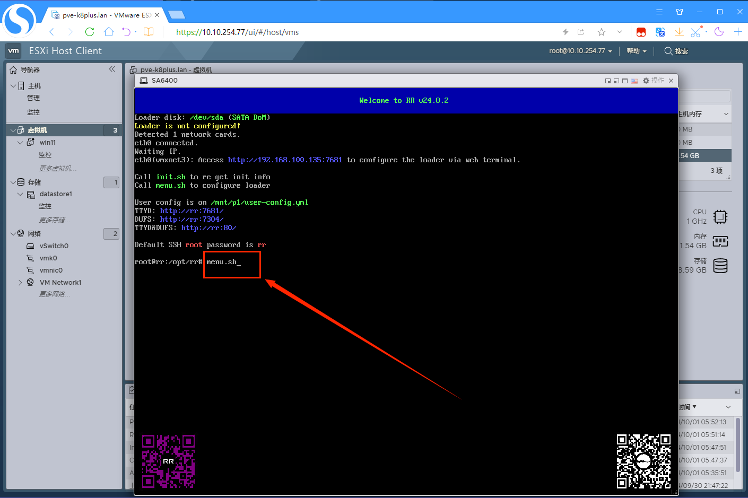
Task: Open the browser hamburger menu
Action: (659, 12)
